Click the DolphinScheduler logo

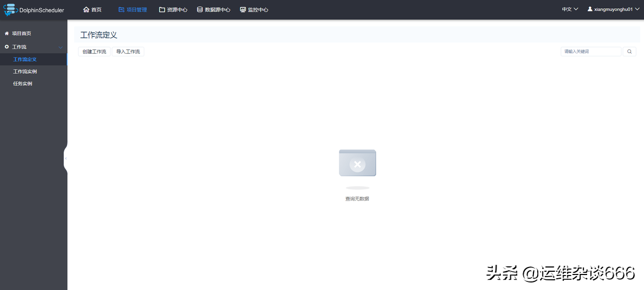pos(33,10)
